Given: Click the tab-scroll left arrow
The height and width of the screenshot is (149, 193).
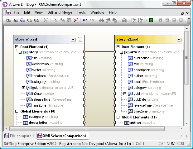Looking at the screenshot, I should (x=181, y=136).
